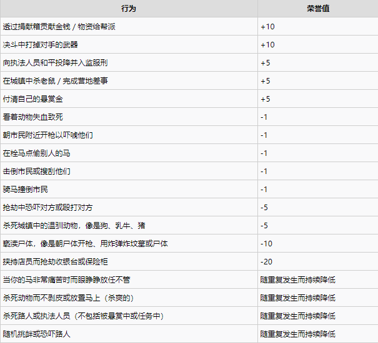
Task: Click the +5 value for '在城镇中杀老鼠'
Action: (266, 81)
